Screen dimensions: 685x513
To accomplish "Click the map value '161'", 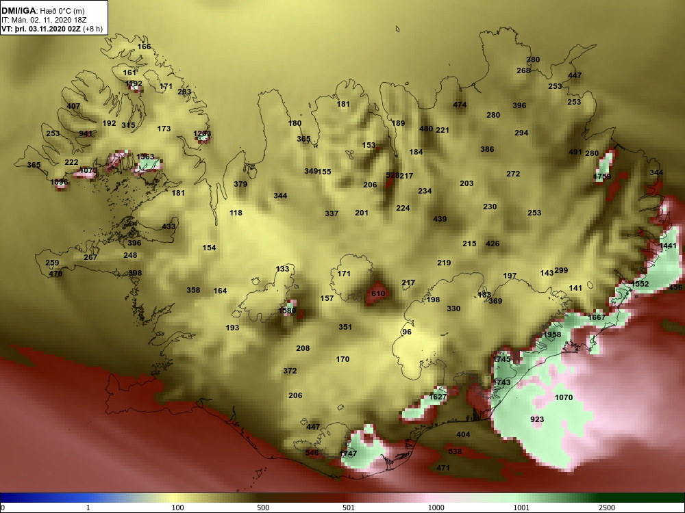I will click(129, 73).
